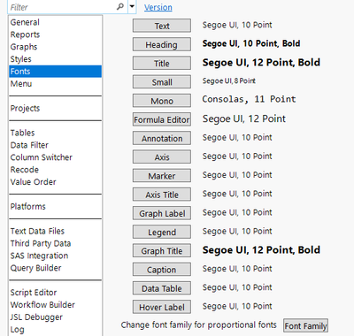Image resolution: width=354 pixels, height=336 pixels.
Task: Change the Text font button
Action: click(162, 26)
